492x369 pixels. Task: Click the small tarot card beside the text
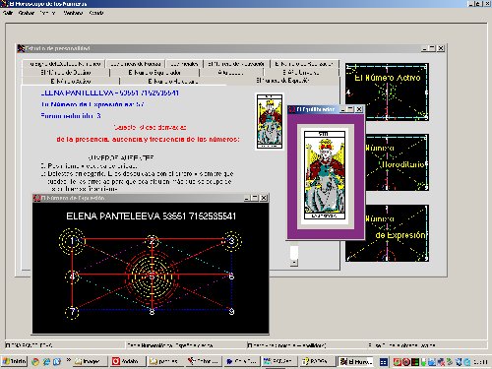[x=270, y=121]
